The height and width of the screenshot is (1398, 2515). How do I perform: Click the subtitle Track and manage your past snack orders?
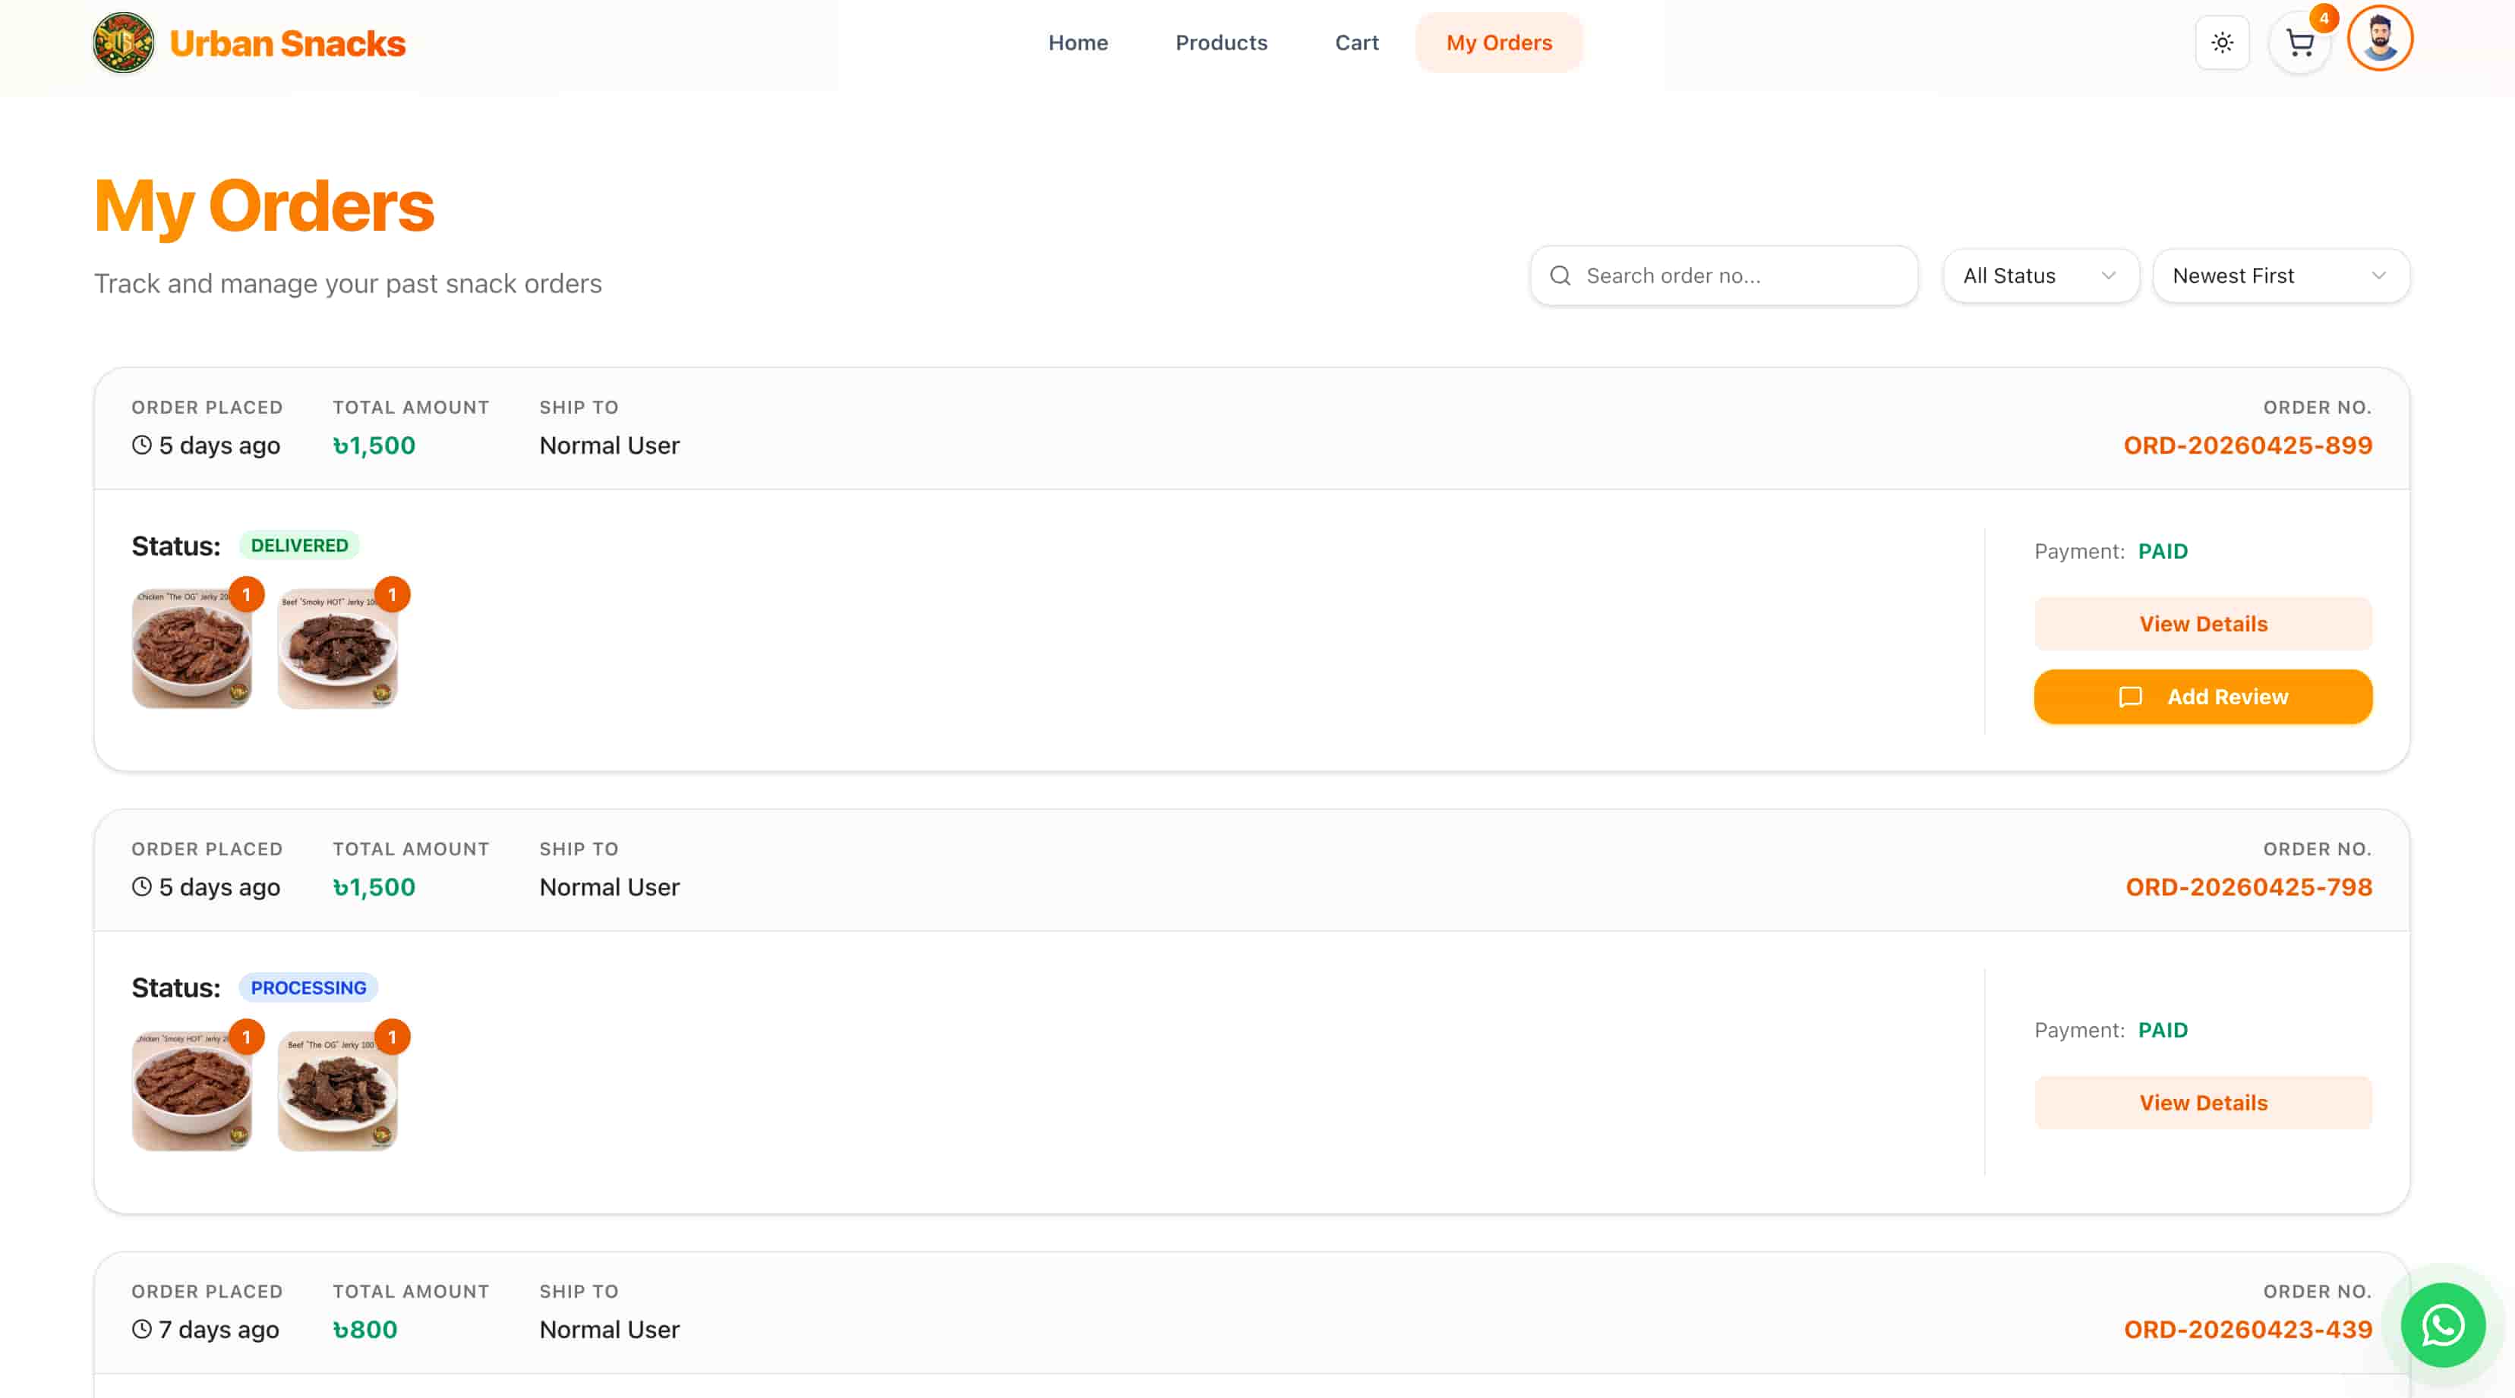[x=348, y=284]
